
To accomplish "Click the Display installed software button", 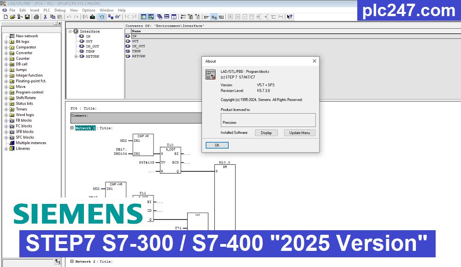I will point(266,133).
